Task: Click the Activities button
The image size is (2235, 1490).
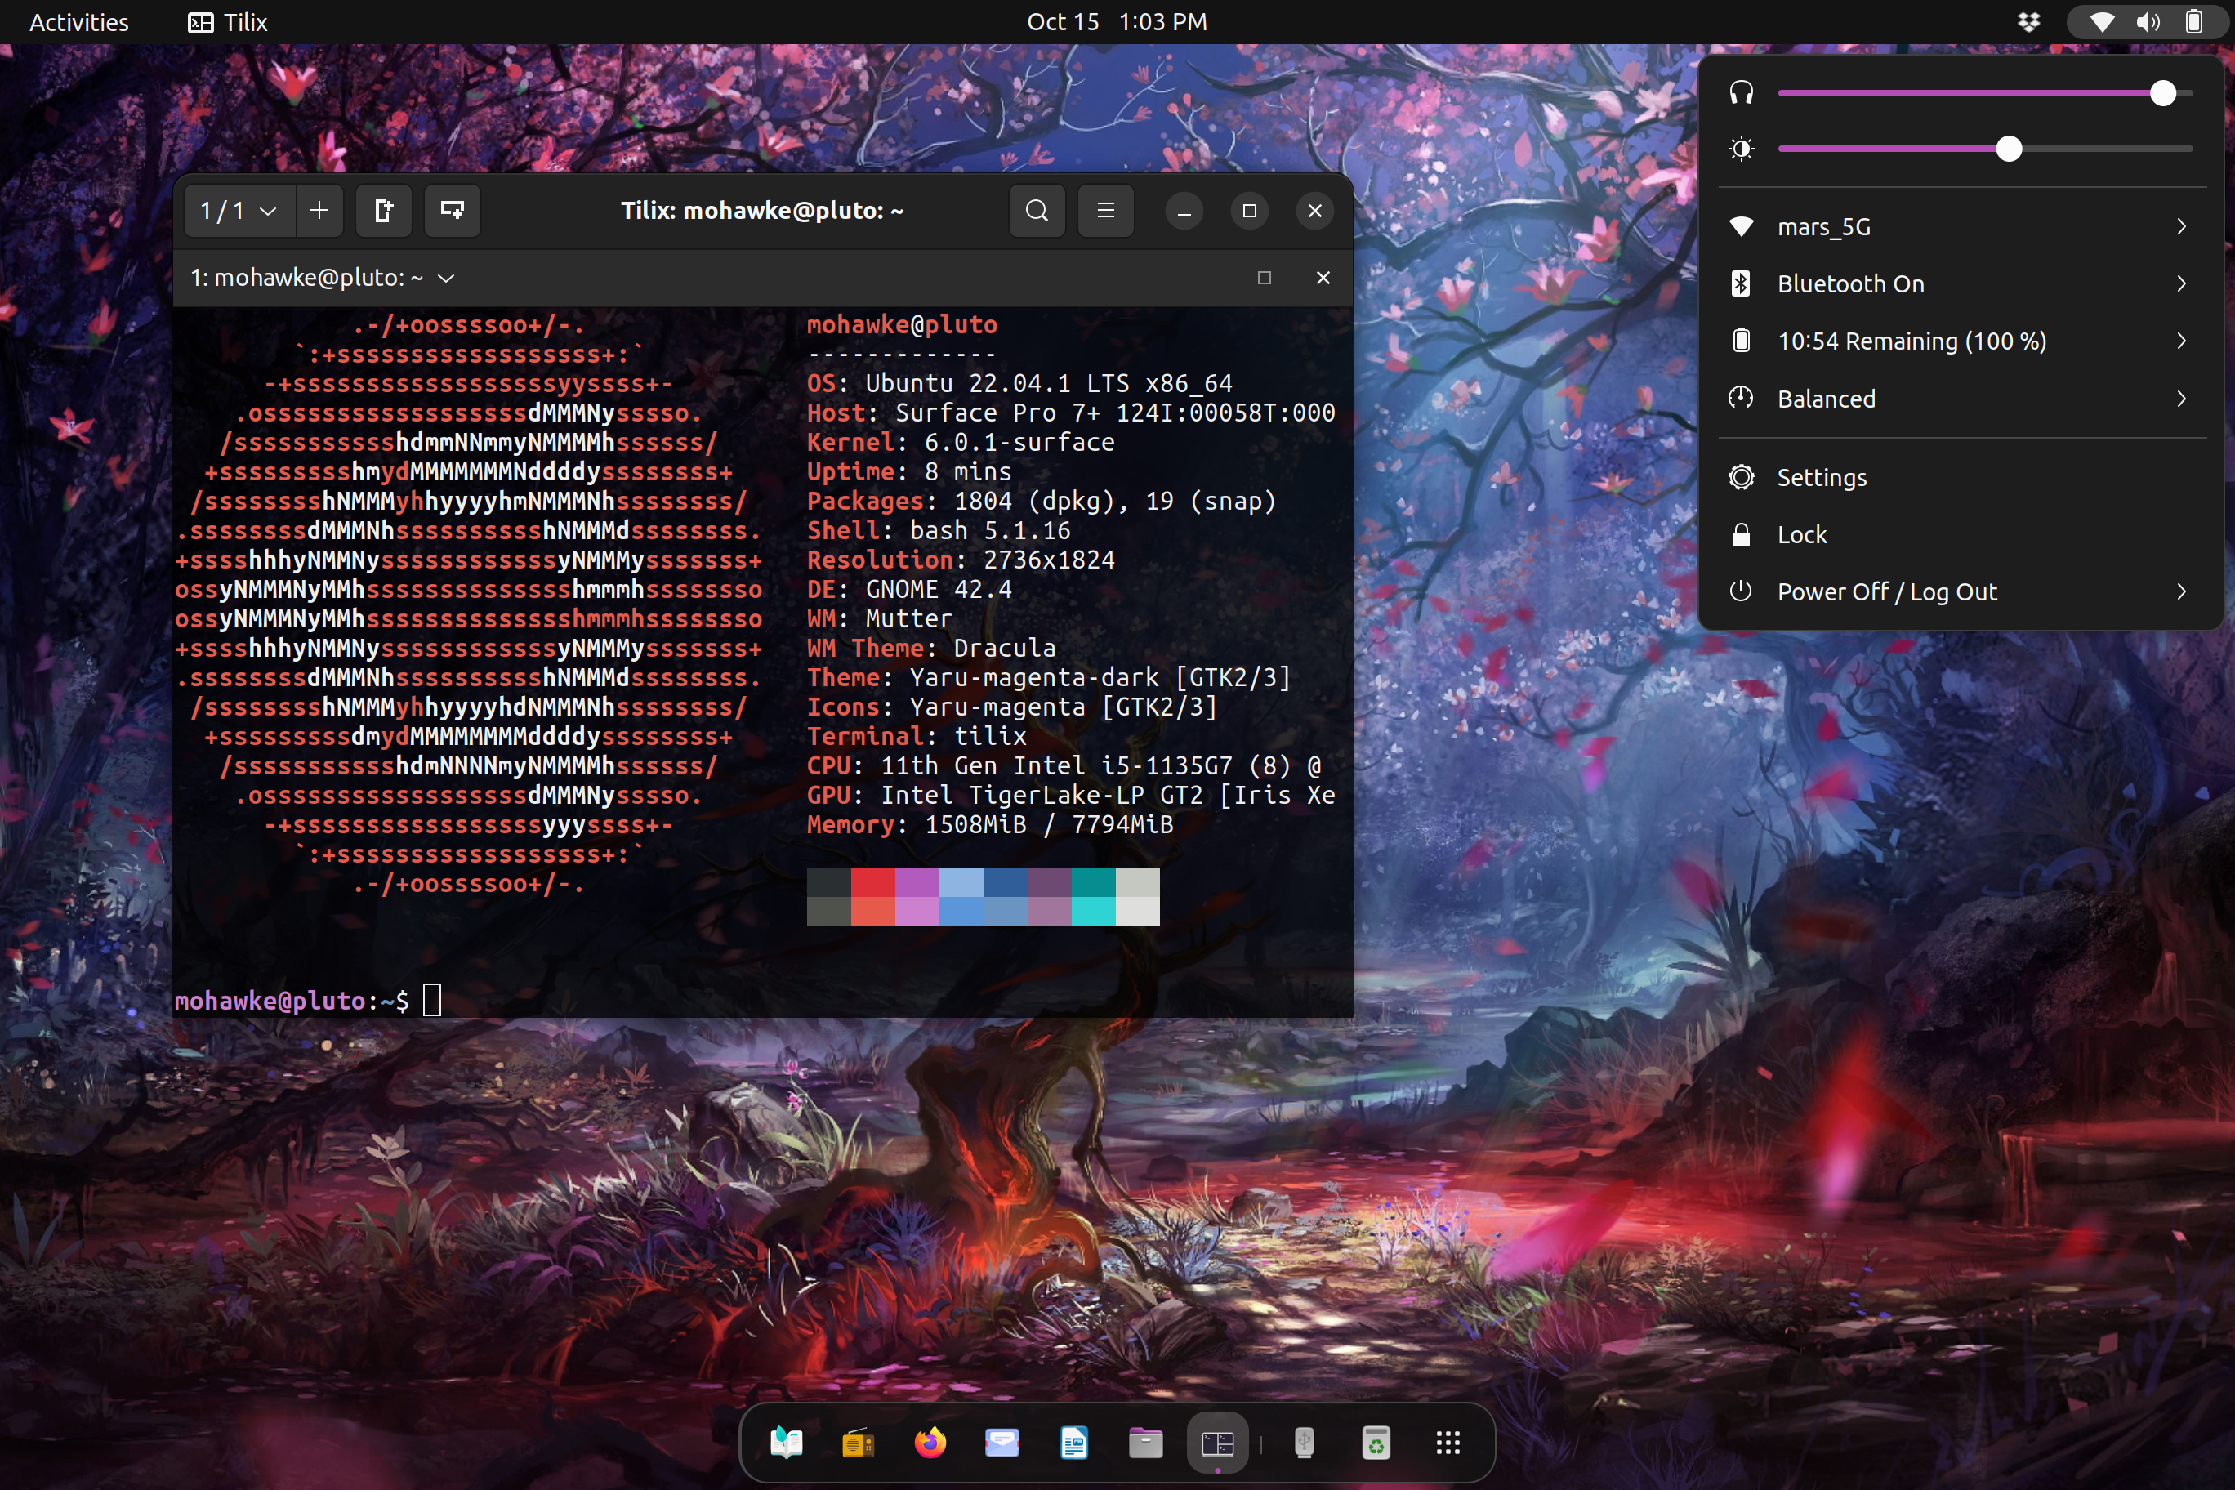Action: (79, 22)
